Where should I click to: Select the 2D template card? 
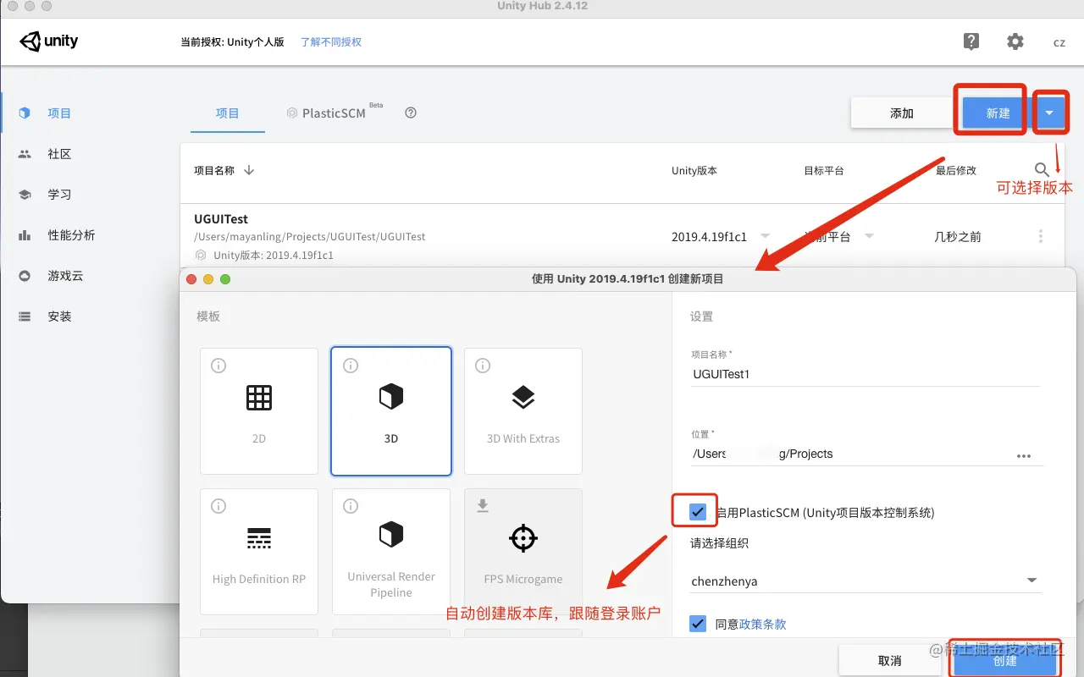click(259, 411)
